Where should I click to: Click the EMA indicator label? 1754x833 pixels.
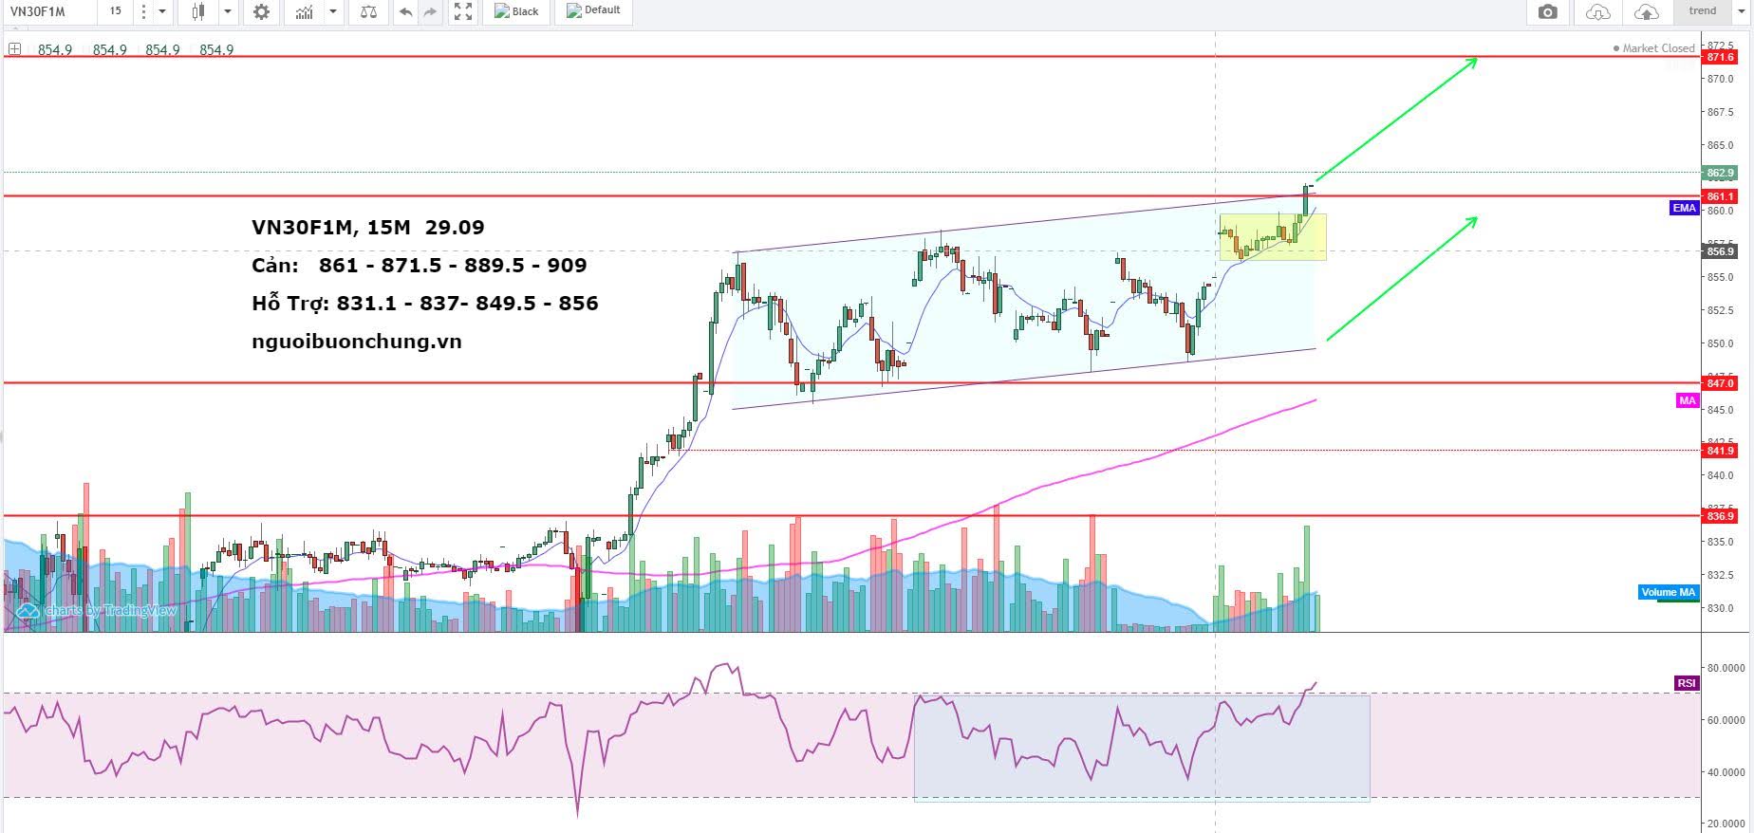[x=1684, y=208]
